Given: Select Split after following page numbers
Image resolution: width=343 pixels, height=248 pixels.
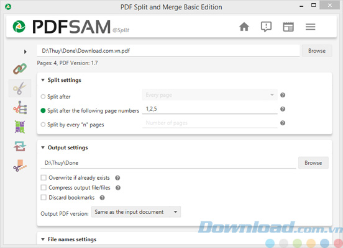Looking at the screenshot, I should click(x=43, y=111).
